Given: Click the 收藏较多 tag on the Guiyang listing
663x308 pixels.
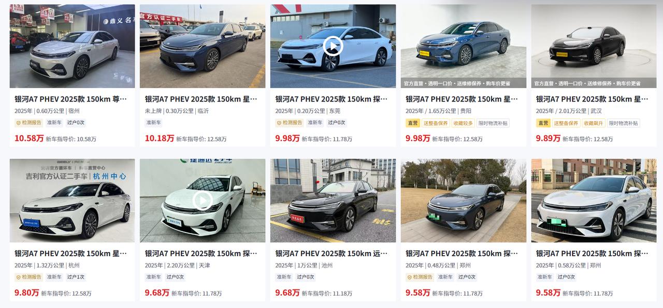Looking at the screenshot, I should click(x=463, y=123).
